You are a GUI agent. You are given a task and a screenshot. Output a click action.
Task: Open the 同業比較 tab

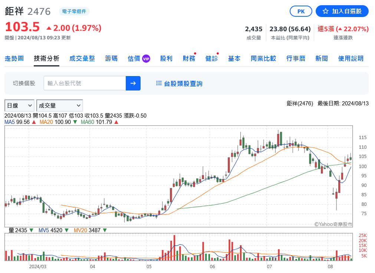click(263, 59)
